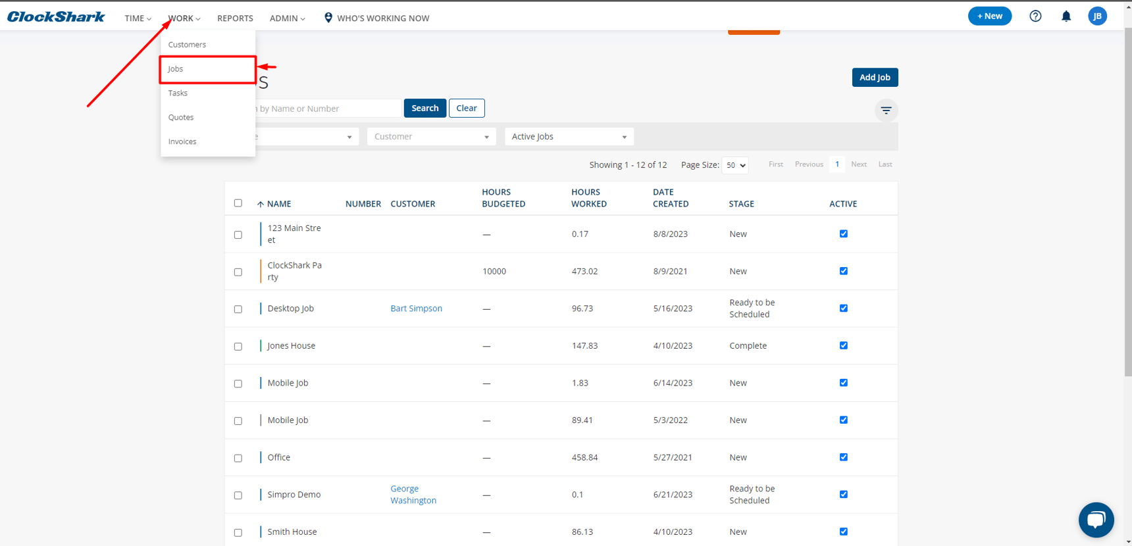Viewport: 1132px width, 546px height.
Task: Open the live chat bubble
Action: (1096, 520)
